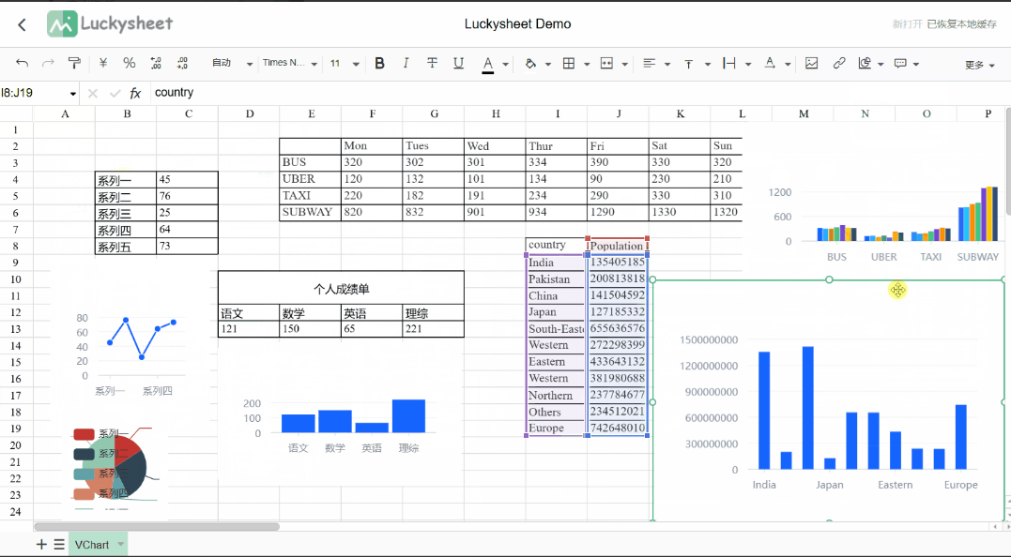Click the 个人成绩单 merged title cell
The image size is (1011, 557).
click(341, 288)
